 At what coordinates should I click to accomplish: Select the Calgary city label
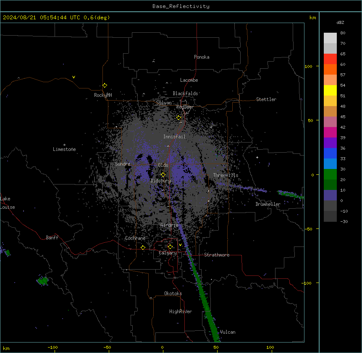pyautogui.click(x=168, y=253)
